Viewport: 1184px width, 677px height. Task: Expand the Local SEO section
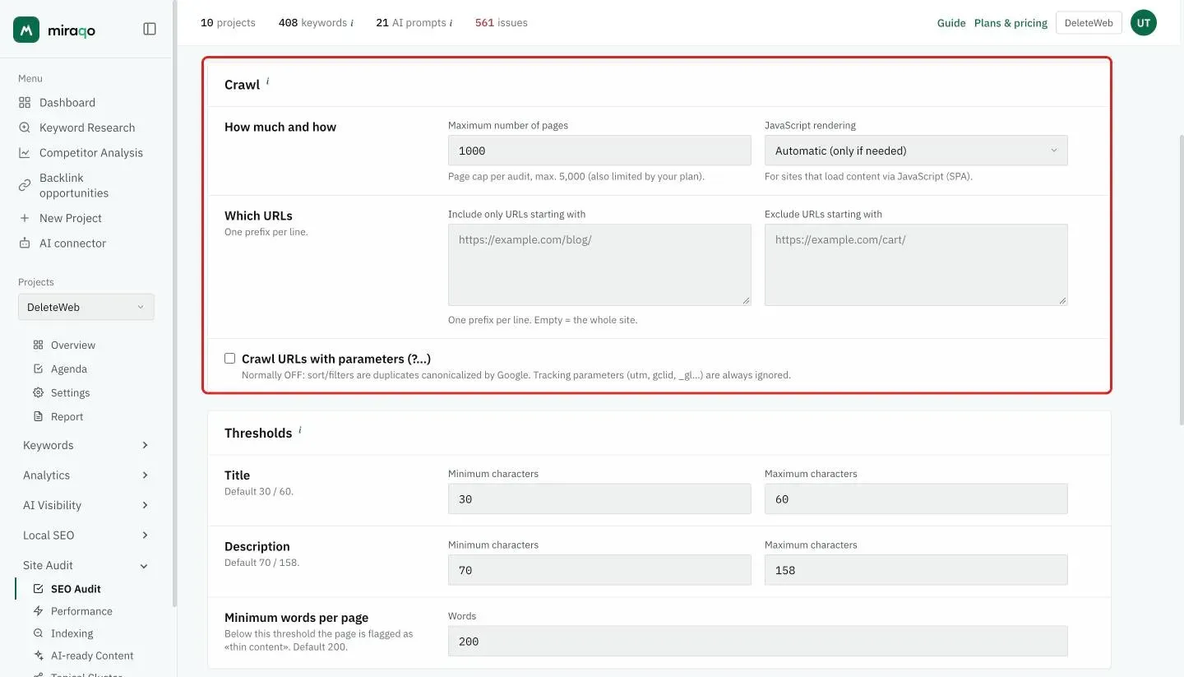pos(86,535)
